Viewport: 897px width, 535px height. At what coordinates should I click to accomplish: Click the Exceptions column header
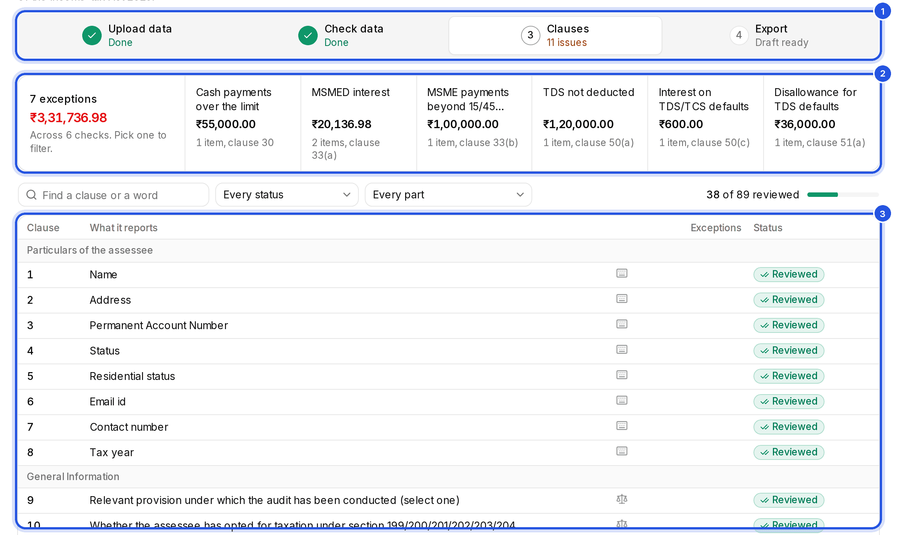pos(716,228)
